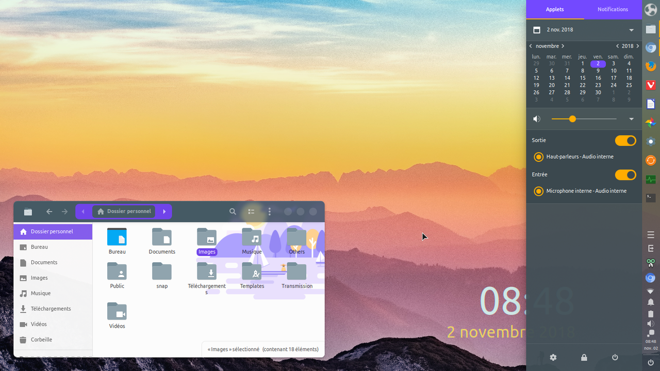The image size is (660, 371).
Task: Select the snap folder
Action: click(x=162, y=277)
